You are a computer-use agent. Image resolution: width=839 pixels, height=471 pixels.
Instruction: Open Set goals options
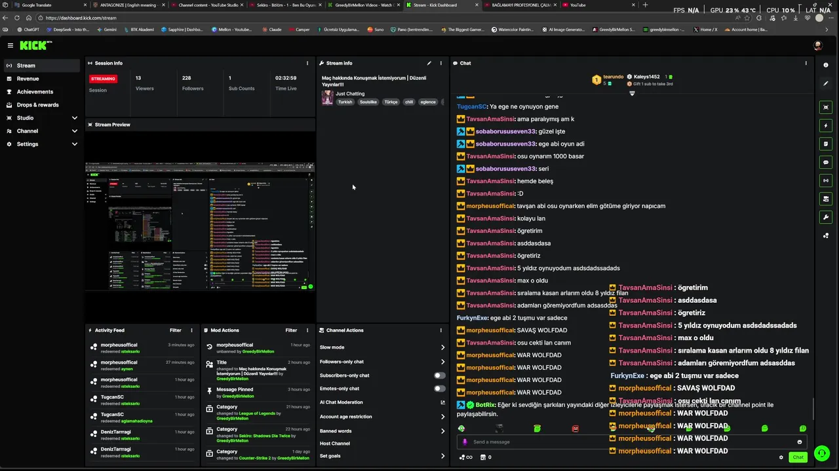[382, 456]
